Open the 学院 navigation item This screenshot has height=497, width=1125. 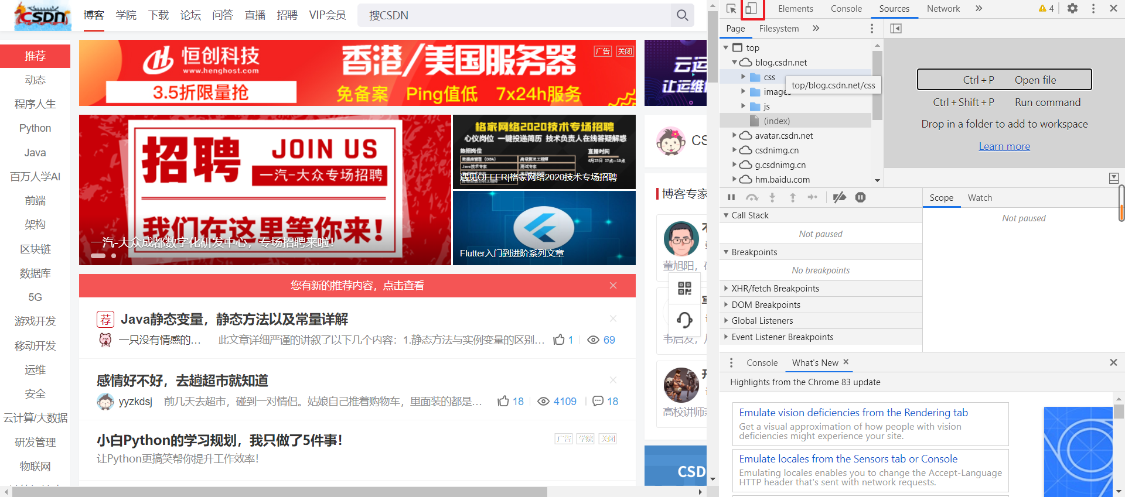[126, 15]
